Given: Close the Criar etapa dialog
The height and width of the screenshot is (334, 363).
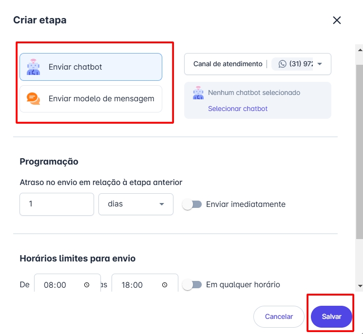Looking at the screenshot, I should click(337, 20).
